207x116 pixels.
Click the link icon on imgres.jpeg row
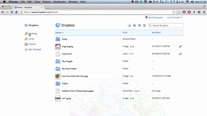coord(180,46)
